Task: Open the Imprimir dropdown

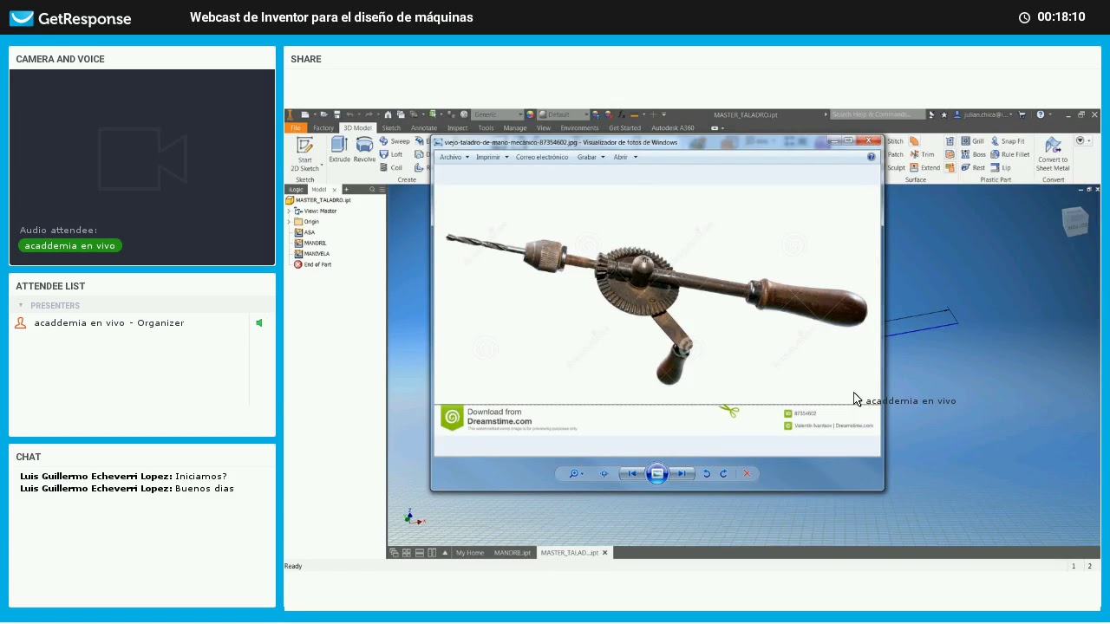Action: [x=491, y=157]
